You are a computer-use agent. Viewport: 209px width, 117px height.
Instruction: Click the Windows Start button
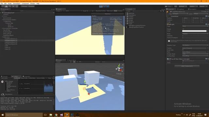click(x=3, y=115)
